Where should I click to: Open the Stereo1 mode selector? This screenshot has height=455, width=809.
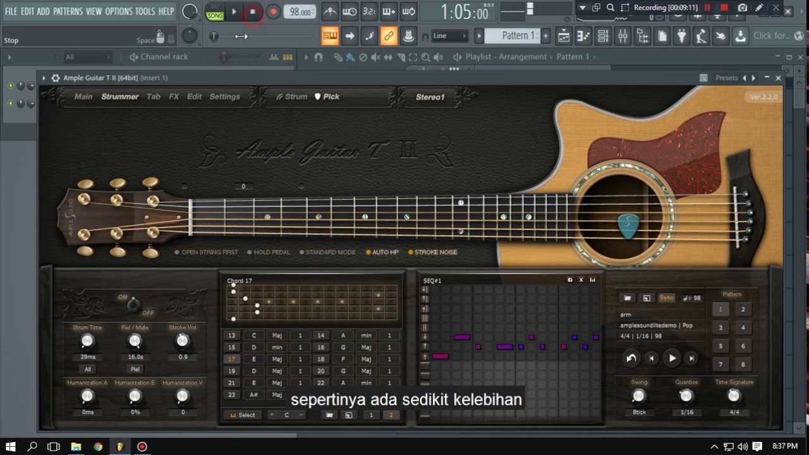click(430, 97)
